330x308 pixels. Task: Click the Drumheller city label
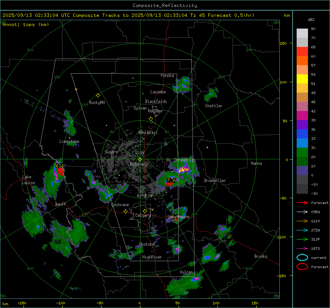tap(215, 181)
